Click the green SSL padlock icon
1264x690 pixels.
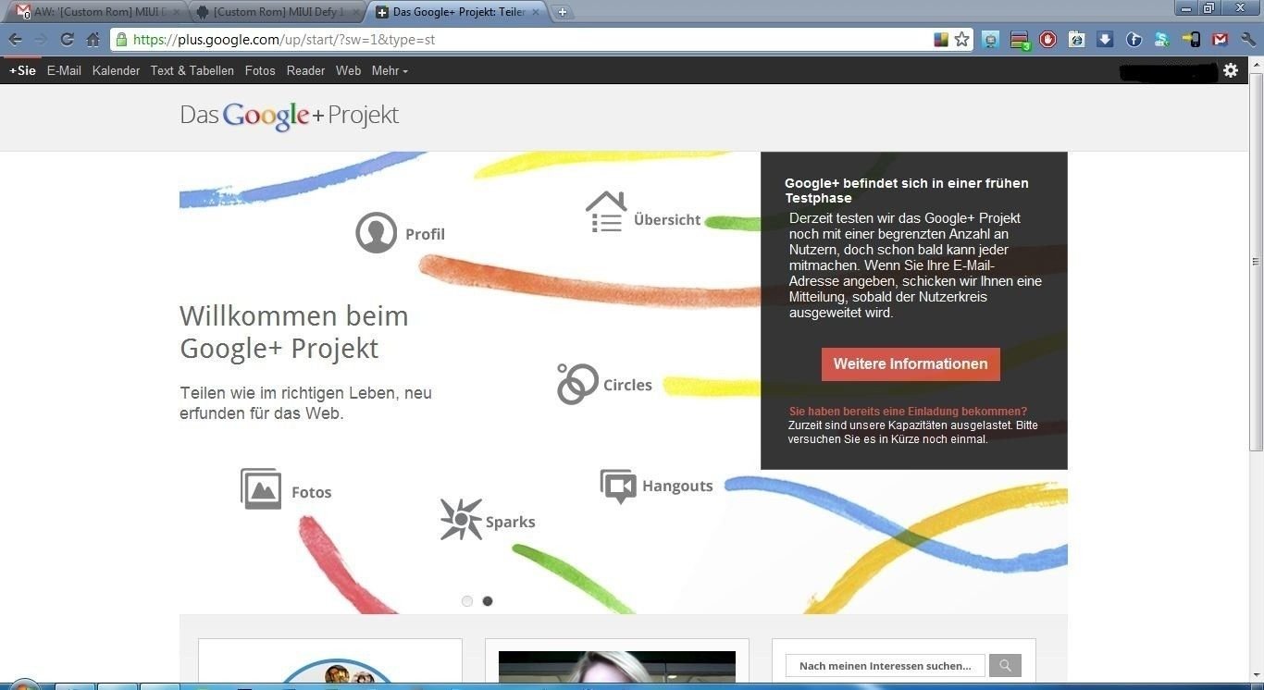tap(120, 40)
